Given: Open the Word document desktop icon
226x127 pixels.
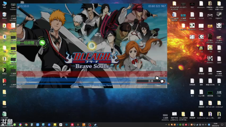Looking at the screenshot, I should [174, 16].
